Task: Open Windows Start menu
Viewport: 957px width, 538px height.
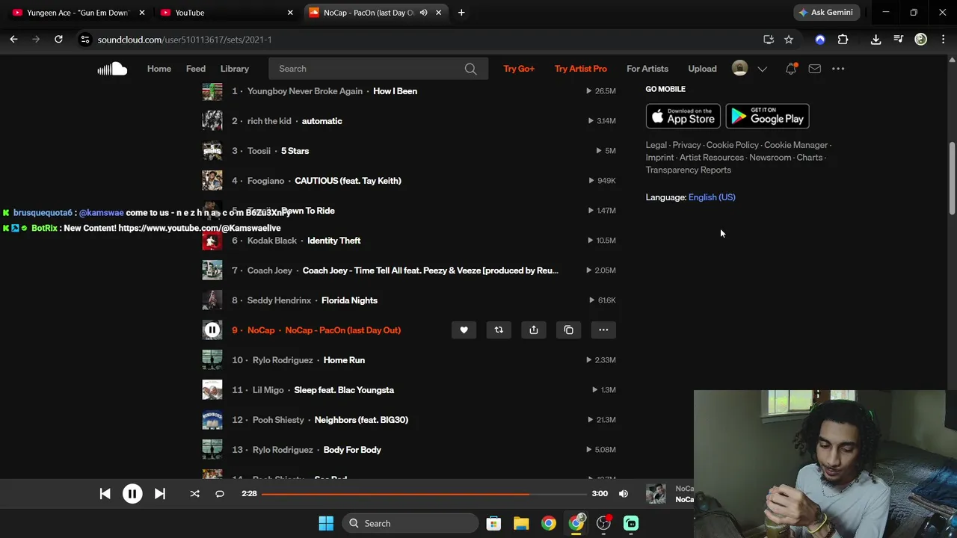Action: (x=326, y=524)
